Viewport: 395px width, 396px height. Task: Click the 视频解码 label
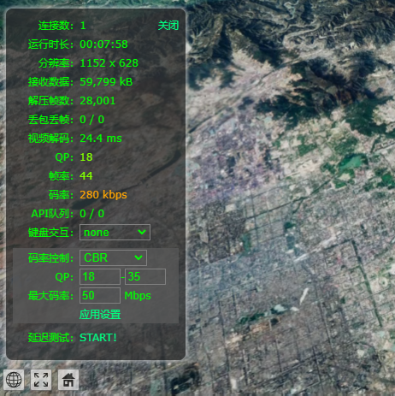coord(50,139)
